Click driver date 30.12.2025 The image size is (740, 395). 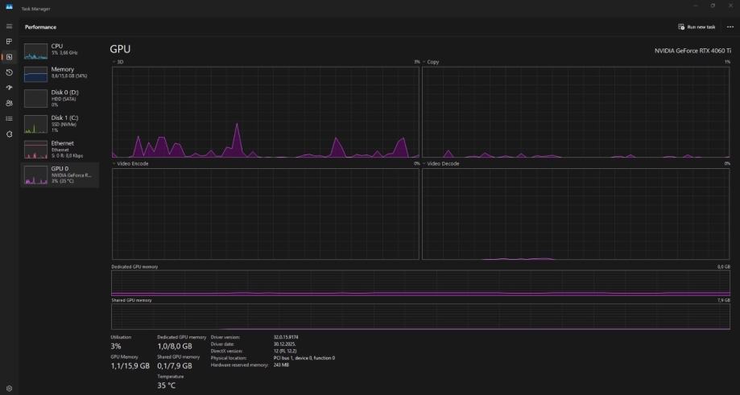[x=284, y=344]
